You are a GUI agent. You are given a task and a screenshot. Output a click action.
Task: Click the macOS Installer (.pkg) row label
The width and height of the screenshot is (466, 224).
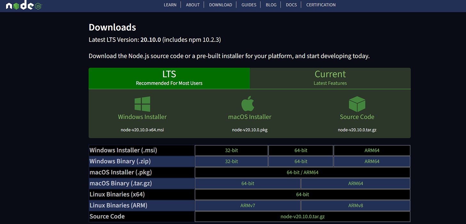click(x=121, y=172)
